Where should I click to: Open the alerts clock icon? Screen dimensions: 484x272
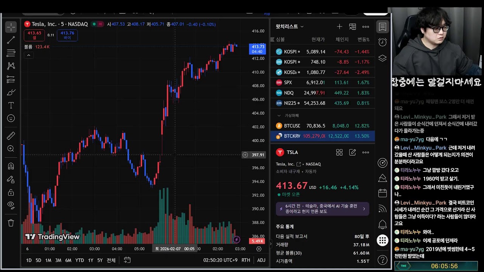383,42
